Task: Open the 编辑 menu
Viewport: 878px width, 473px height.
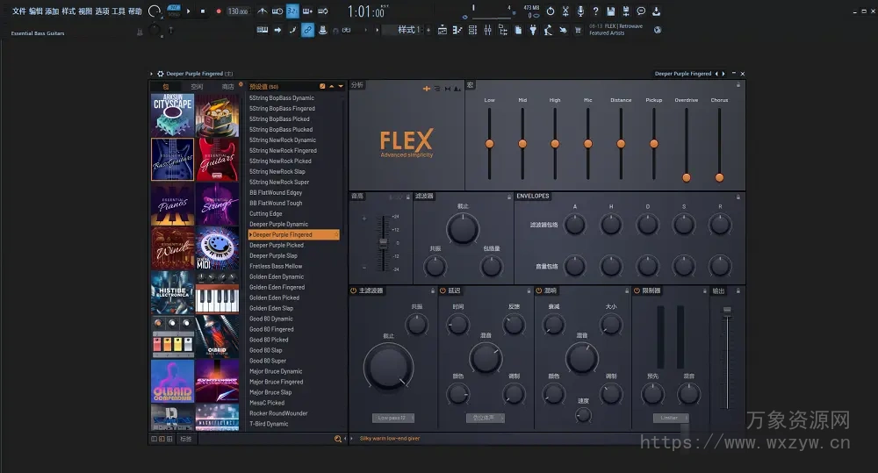Action: point(36,11)
